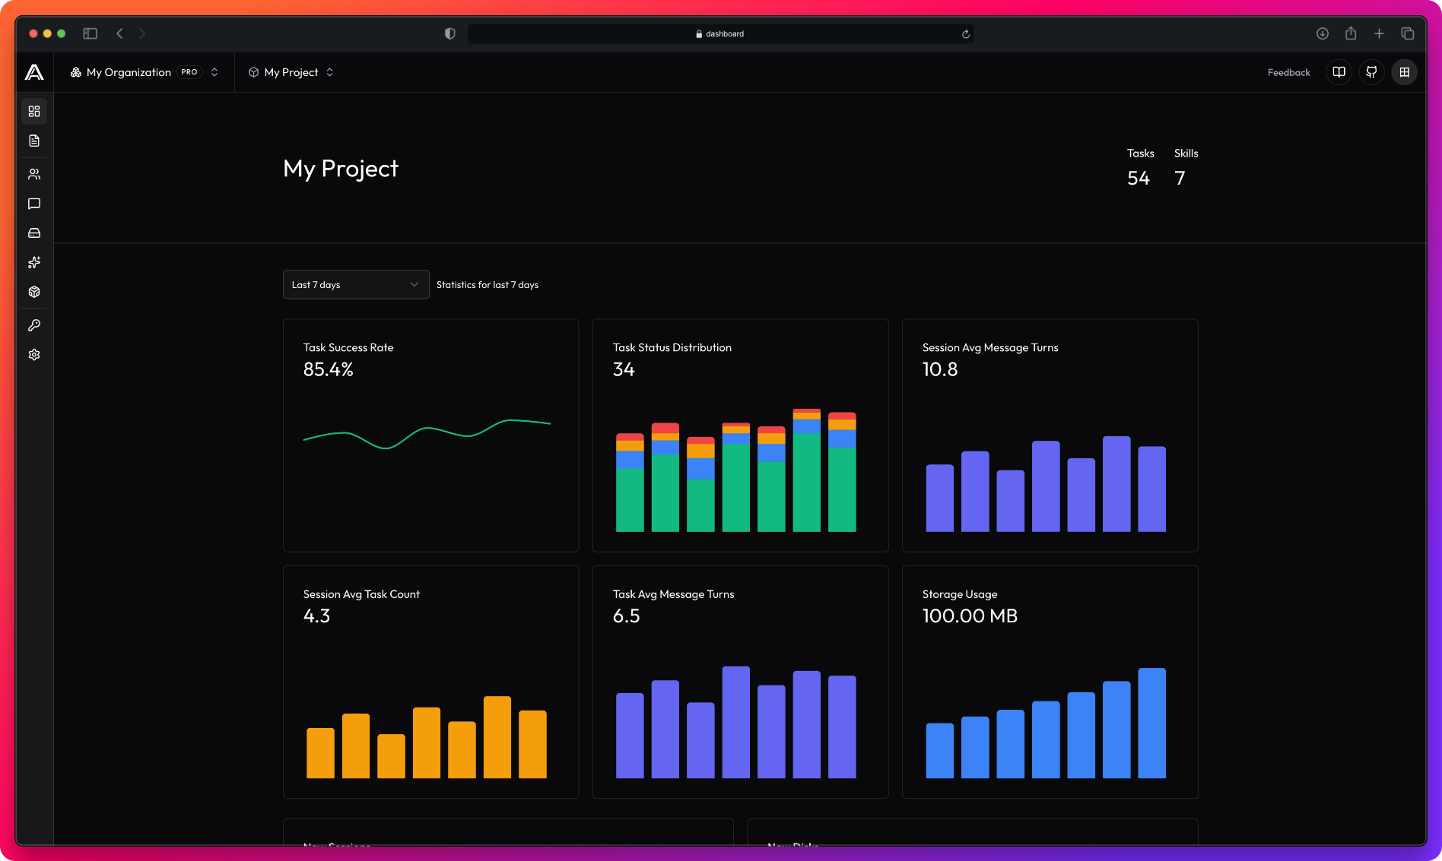The height and width of the screenshot is (861, 1442).
Task: Open Skills via the sparkle icon
Action: point(33,262)
